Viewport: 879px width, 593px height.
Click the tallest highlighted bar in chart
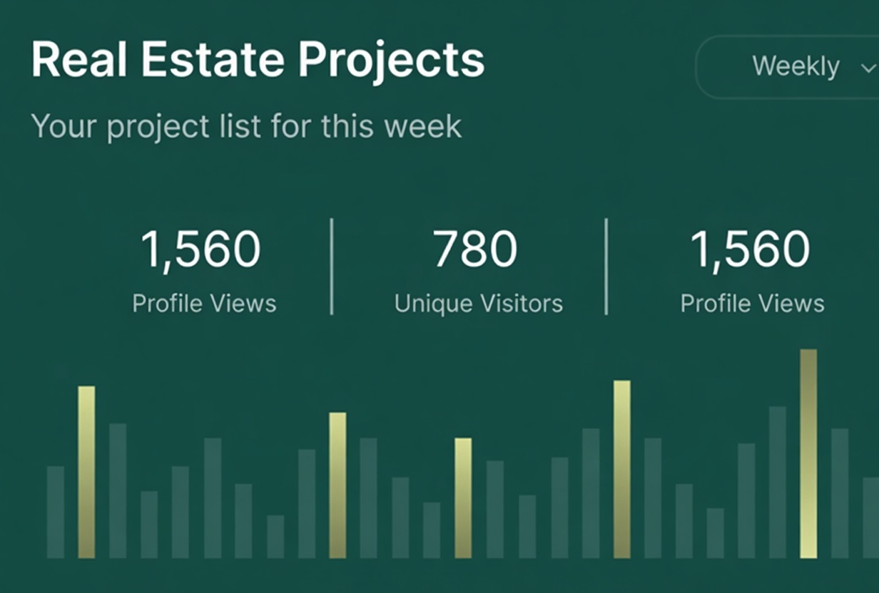coord(808,453)
